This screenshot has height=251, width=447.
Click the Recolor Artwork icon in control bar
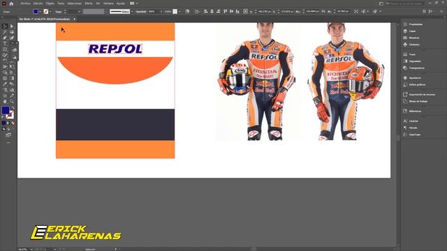click(x=187, y=11)
